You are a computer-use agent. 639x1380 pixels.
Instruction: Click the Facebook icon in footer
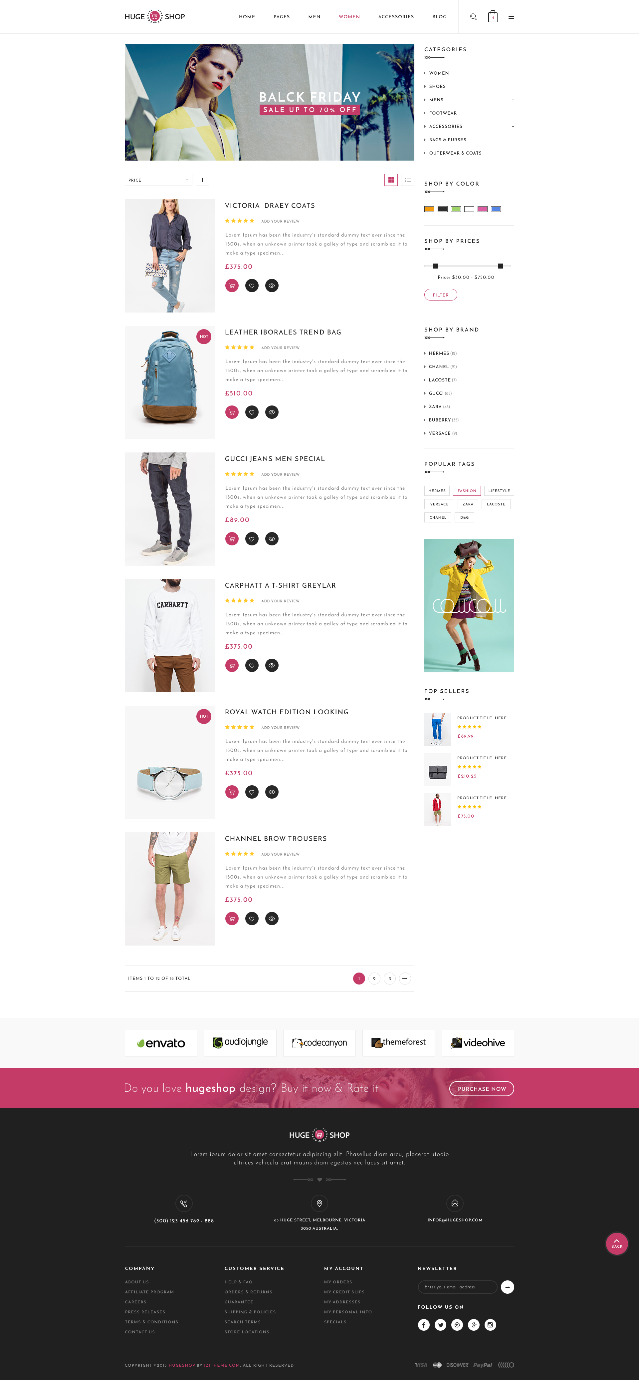423,1325
